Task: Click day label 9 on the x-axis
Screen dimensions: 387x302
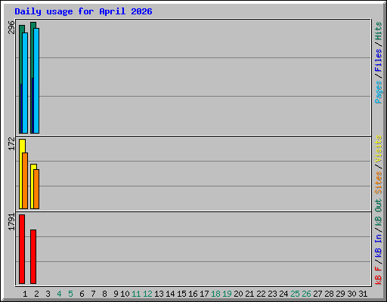Action: coord(116,294)
